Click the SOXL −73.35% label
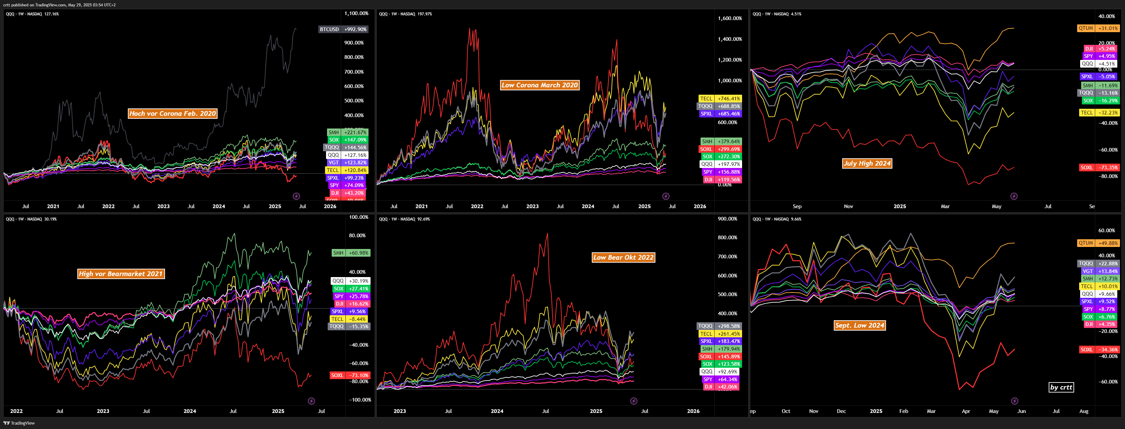This screenshot has width=1125, height=429. click(1099, 168)
